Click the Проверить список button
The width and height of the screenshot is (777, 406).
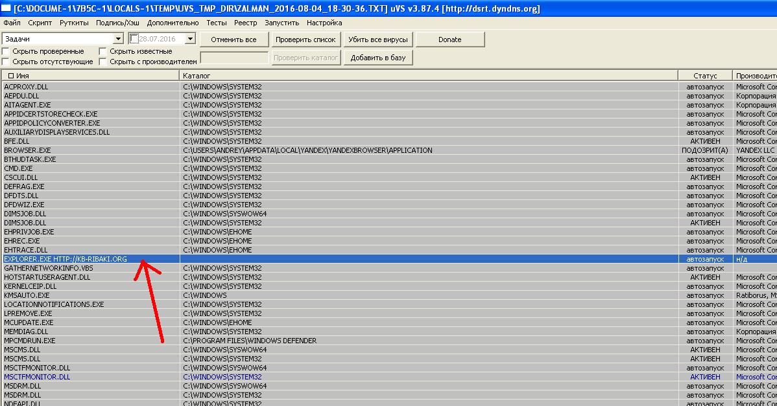tap(305, 39)
